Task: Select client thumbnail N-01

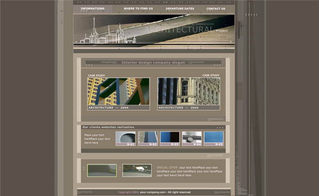Action: tap(125, 139)
